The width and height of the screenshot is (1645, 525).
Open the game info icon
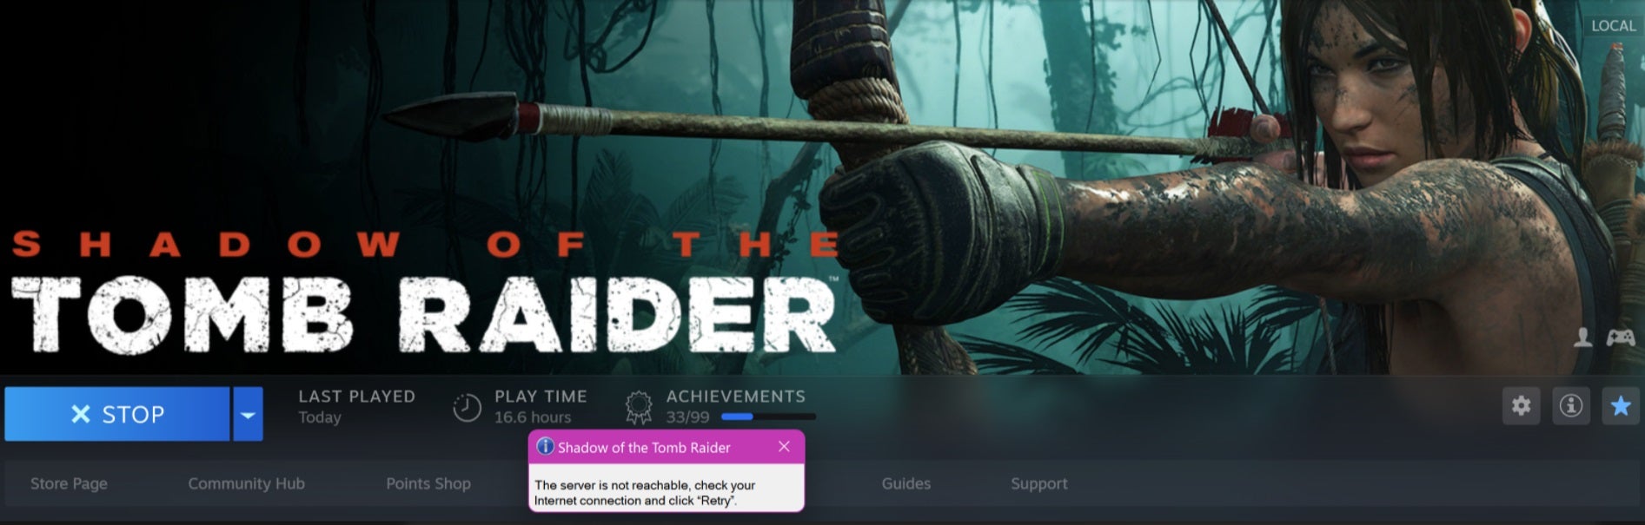(1570, 405)
